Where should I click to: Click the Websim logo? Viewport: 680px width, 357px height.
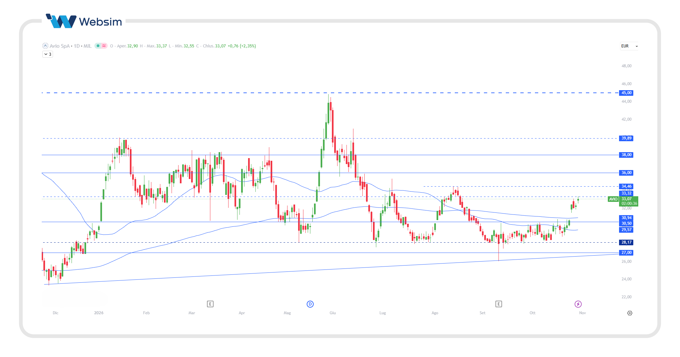(x=84, y=21)
